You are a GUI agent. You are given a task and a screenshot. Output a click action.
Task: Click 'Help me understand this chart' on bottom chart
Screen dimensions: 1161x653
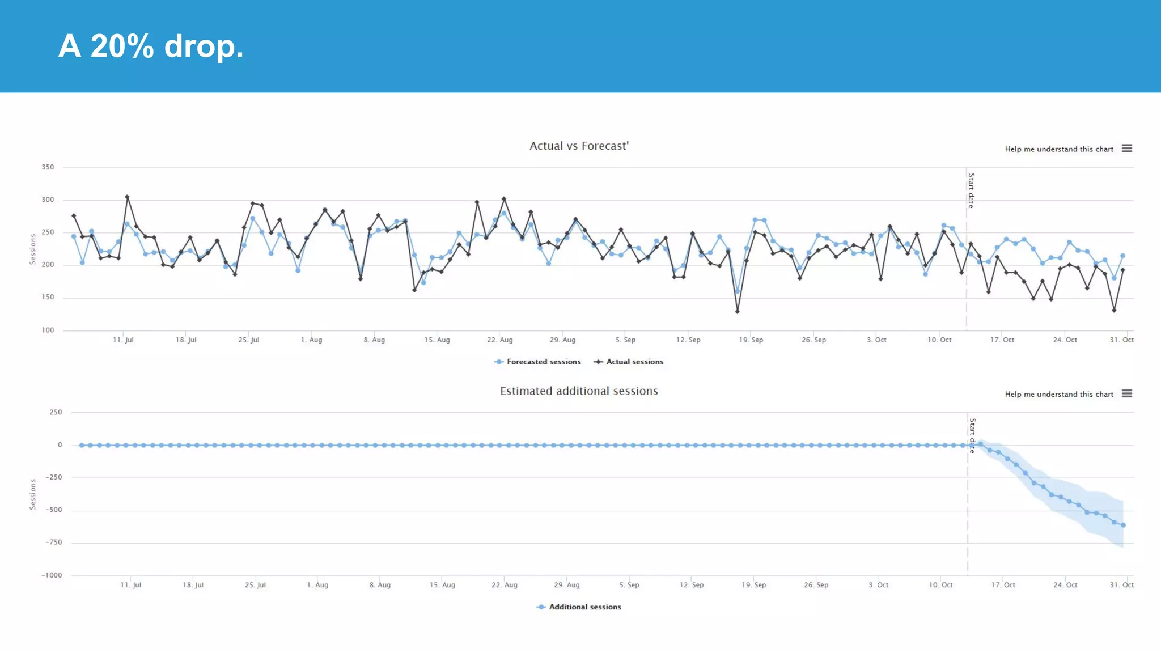tap(1058, 394)
